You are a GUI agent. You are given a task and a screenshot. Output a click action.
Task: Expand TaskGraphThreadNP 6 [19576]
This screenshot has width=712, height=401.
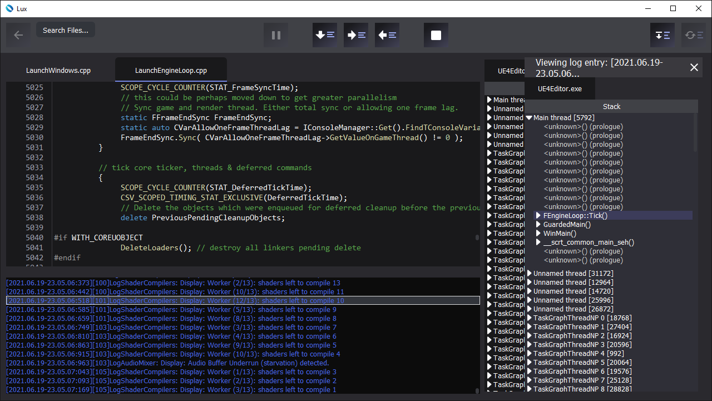[530, 372]
